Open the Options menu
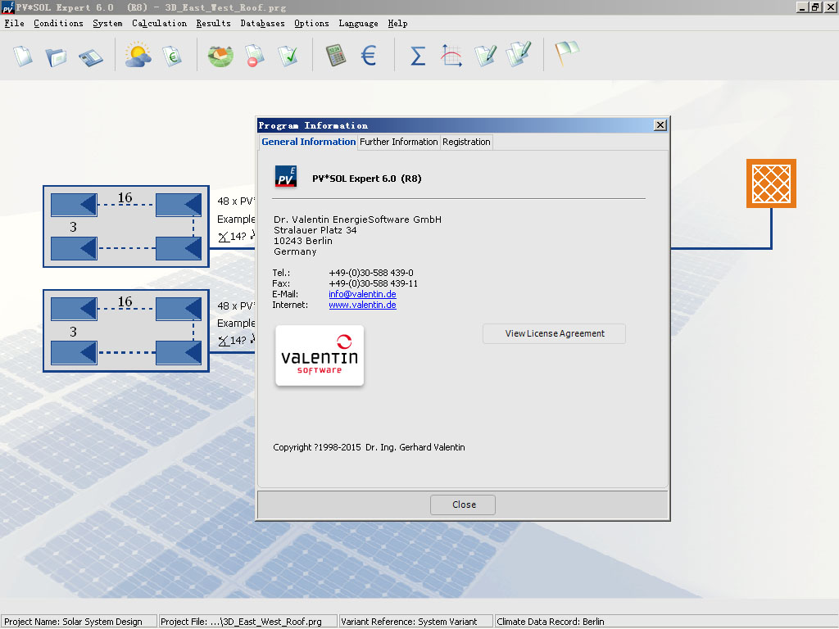Viewport: 839px width, 629px height. [x=311, y=24]
